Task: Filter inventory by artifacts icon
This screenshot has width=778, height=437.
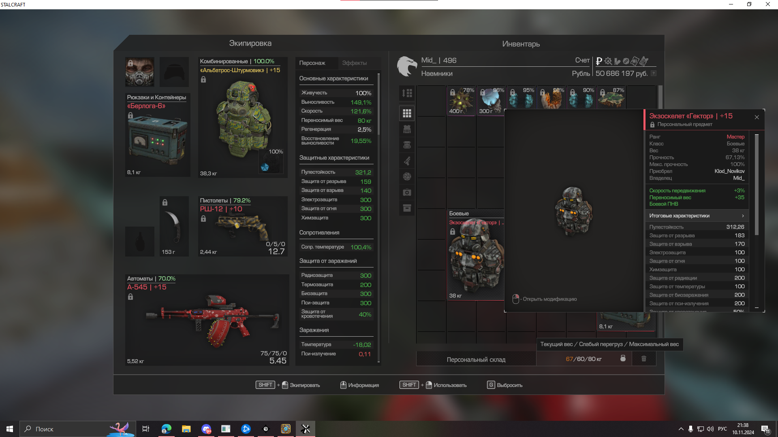Action: (407, 176)
